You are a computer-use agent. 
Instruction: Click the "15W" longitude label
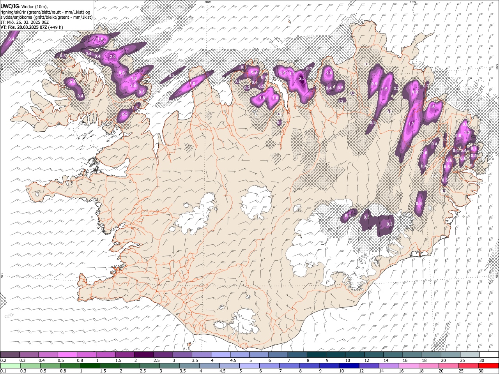413,2
